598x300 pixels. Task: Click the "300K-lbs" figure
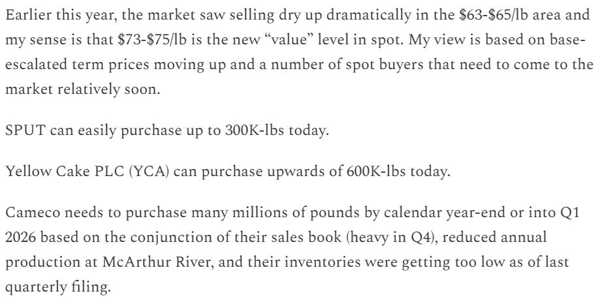click(x=255, y=130)
